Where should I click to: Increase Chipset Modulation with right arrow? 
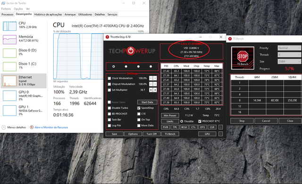click(x=155, y=84)
